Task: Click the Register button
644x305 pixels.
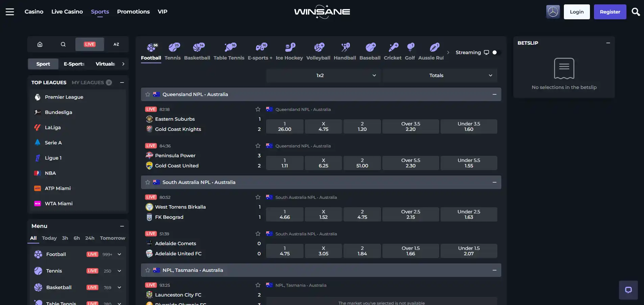Action: pyautogui.click(x=610, y=12)
